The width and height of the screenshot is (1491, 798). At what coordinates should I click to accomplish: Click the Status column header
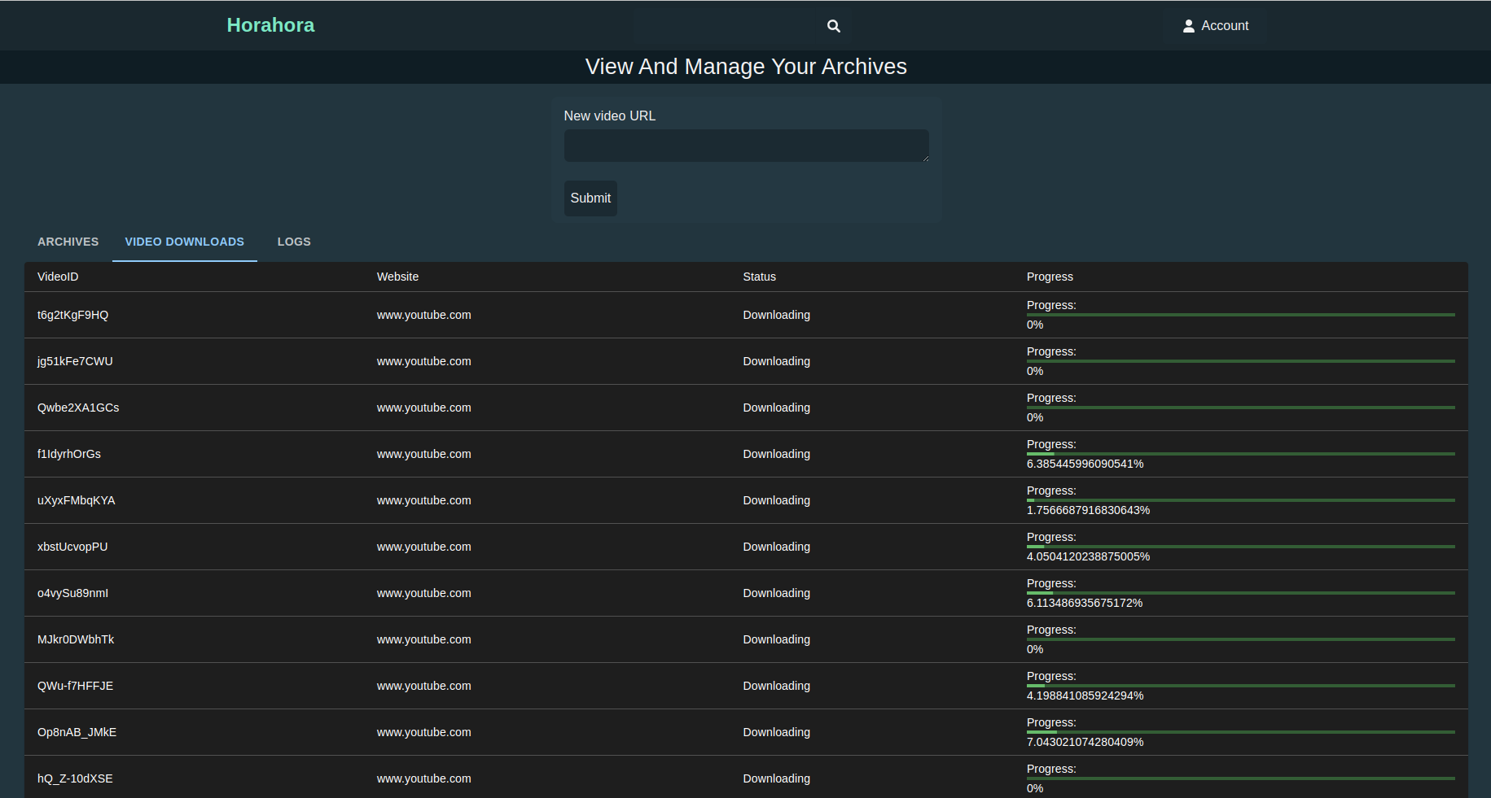759,277
